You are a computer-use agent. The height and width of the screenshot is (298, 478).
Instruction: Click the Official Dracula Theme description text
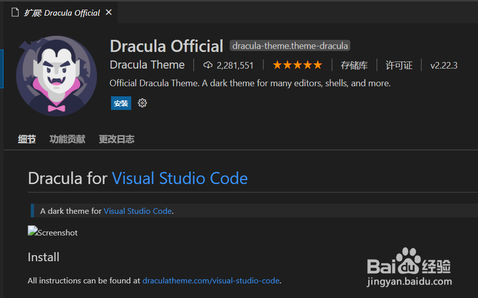(250, 83)
